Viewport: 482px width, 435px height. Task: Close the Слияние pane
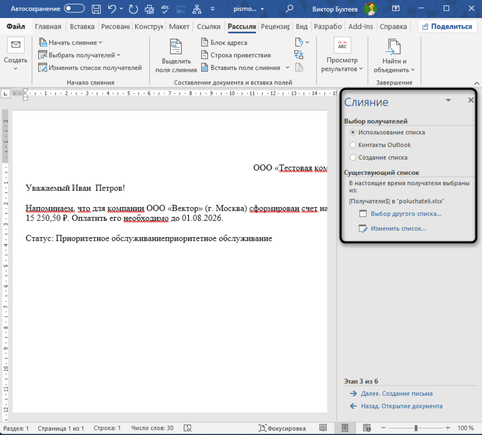[470, 100]
